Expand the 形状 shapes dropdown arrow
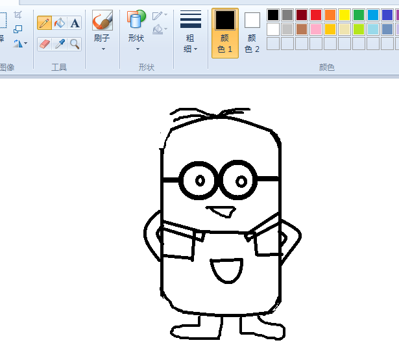Viewport: 399px width, 360px height. tap(138, 49)
